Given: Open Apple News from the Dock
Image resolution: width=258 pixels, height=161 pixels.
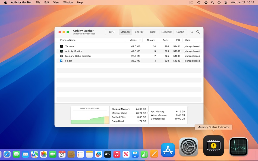Looking at the screenshot, I should coord(126,154).
